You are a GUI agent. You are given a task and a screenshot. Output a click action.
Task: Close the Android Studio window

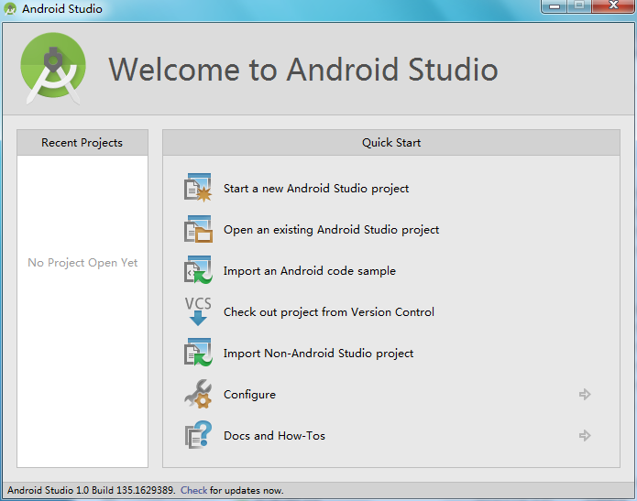[x=613, y=6]
